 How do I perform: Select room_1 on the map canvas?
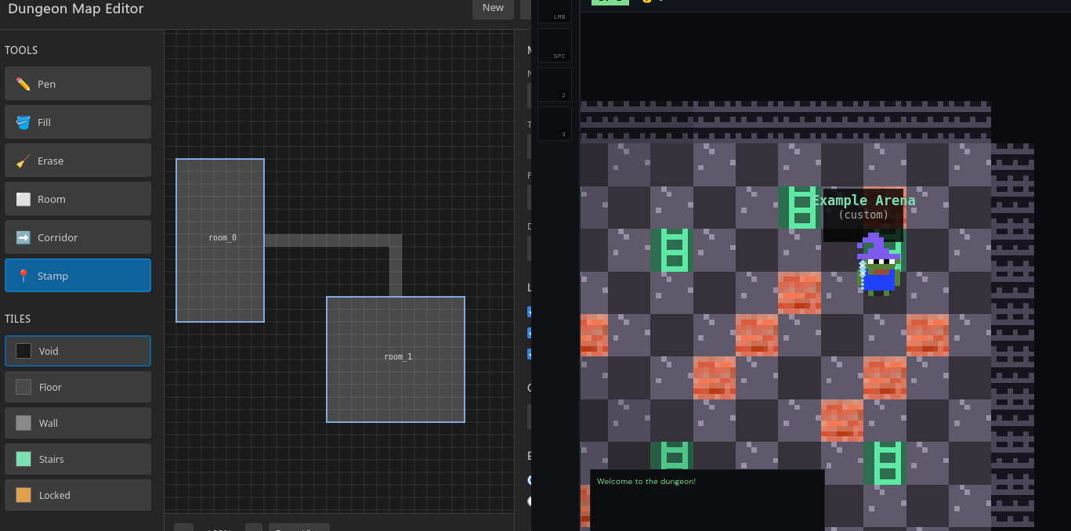(x=396, y=359)
